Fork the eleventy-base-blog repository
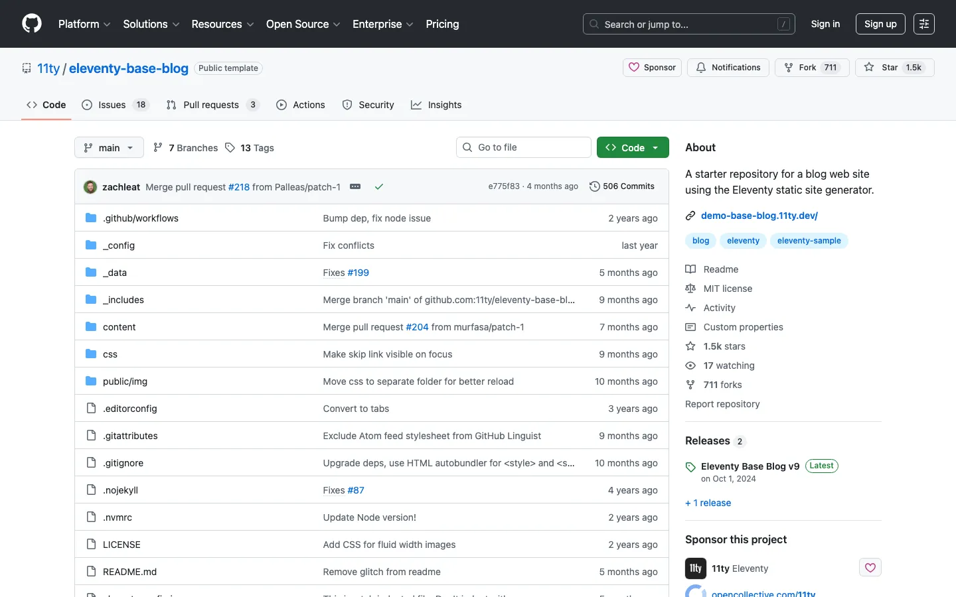 [x=812, y=68]
